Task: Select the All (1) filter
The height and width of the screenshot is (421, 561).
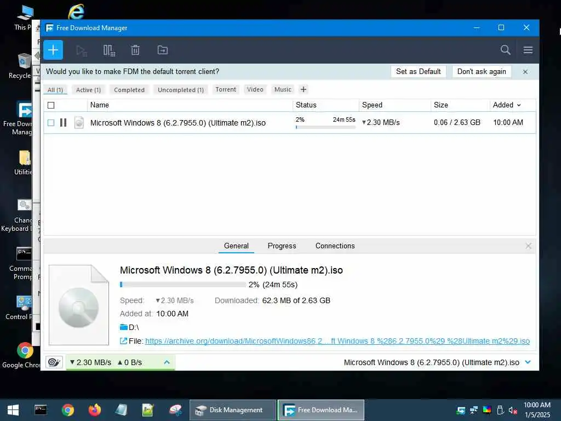Action: (55, 90)
